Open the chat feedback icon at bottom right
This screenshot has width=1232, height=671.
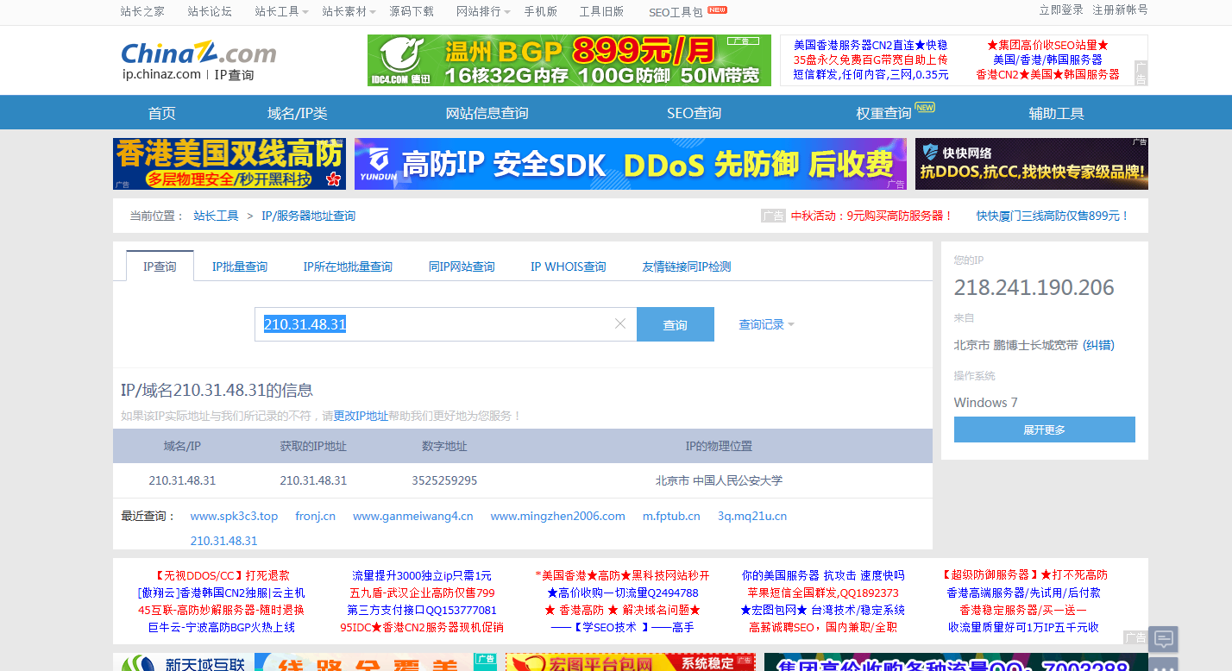pyautogui.click(x=1163, y=639)
